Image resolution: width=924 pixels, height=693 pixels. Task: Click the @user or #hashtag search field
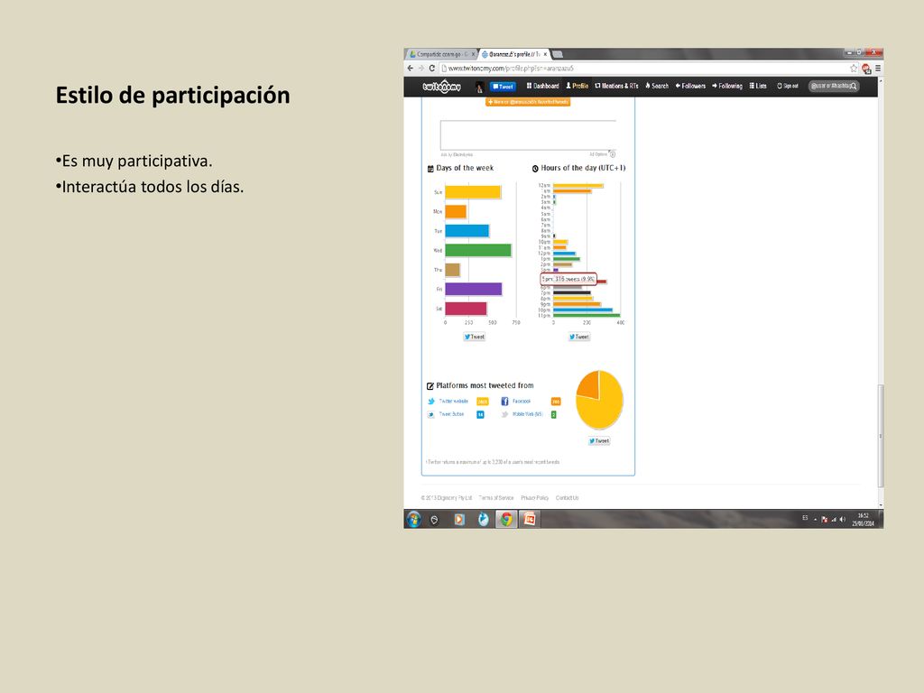click(834, 86)
